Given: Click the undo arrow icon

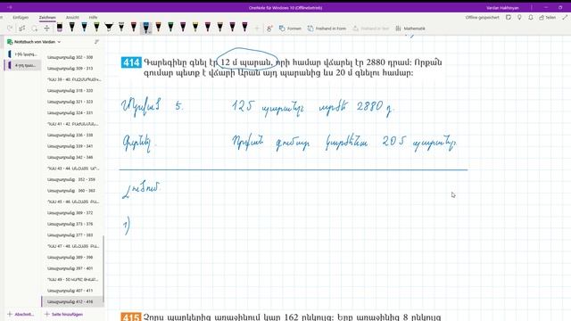Looking at the screenshot, I should (10, 29).
